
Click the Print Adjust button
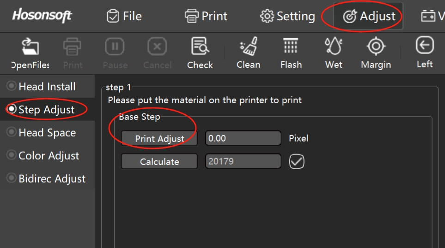pos(159,138)
